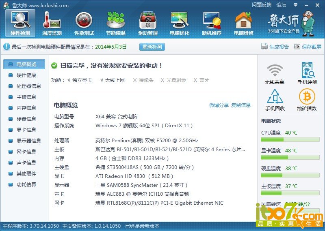Open 新机推荐 new PC recommendation icon
325x231 pixels.
[x=212, y=24]
